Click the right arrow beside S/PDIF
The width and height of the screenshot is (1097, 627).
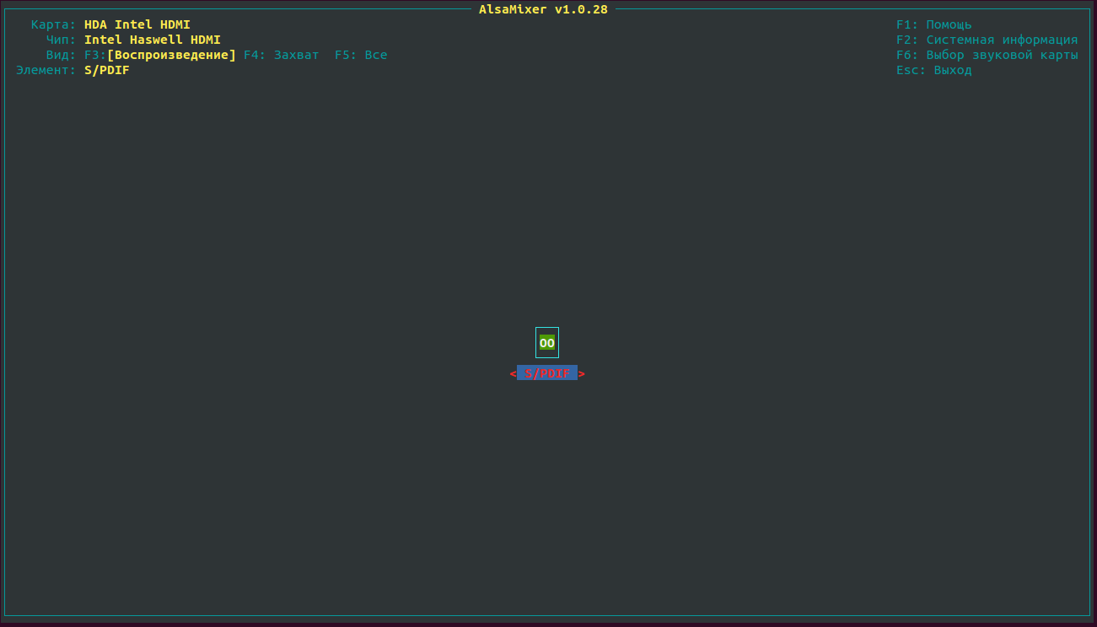click(x=582, y=373)
